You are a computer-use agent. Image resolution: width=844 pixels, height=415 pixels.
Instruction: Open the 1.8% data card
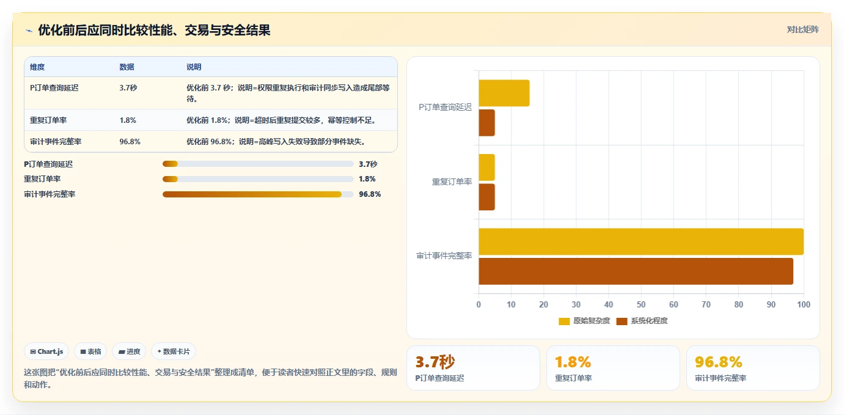pyautogui.click(x=613, y=368)
